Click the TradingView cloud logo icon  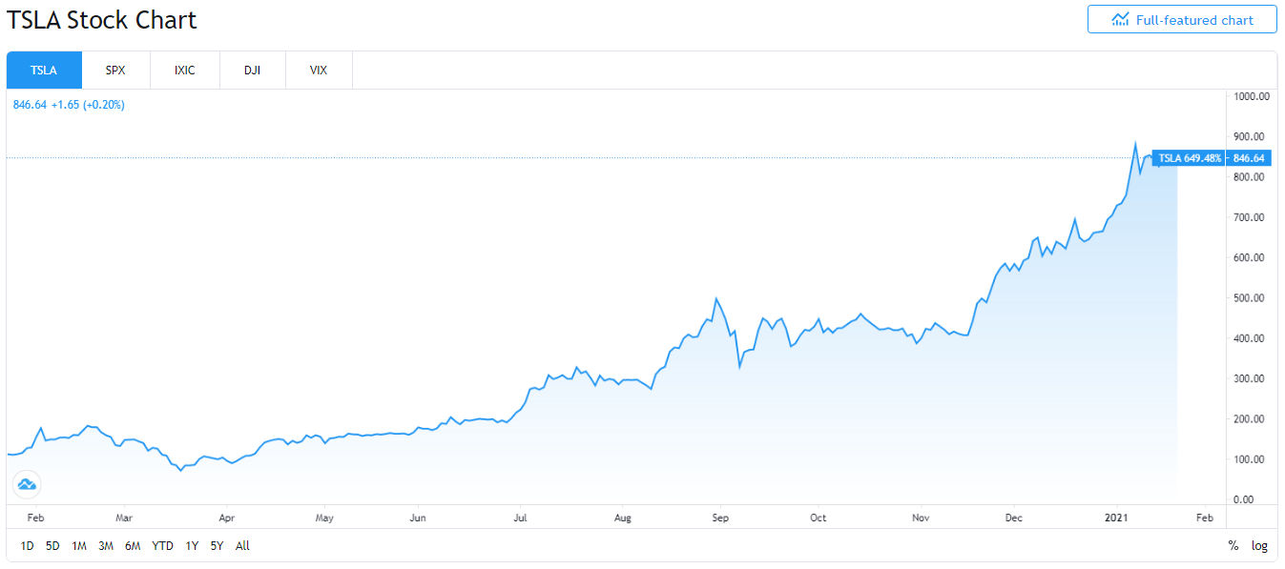[27, 484]
